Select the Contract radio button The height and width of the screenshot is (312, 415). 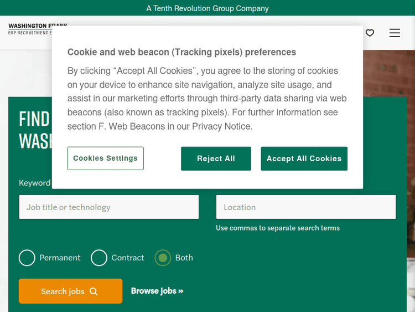pos(99,258)
